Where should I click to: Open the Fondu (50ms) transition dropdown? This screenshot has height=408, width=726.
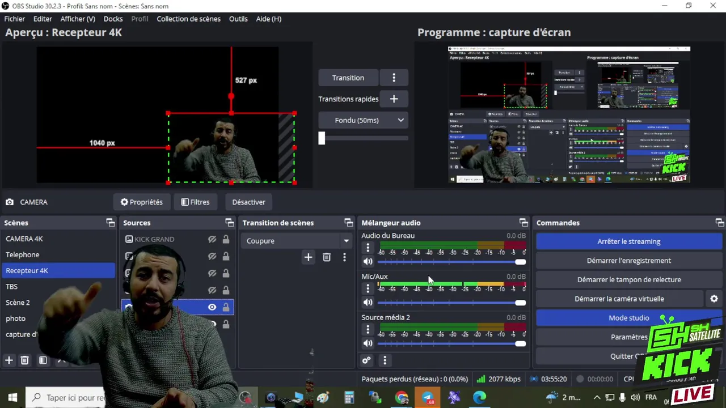coord(363,120)
